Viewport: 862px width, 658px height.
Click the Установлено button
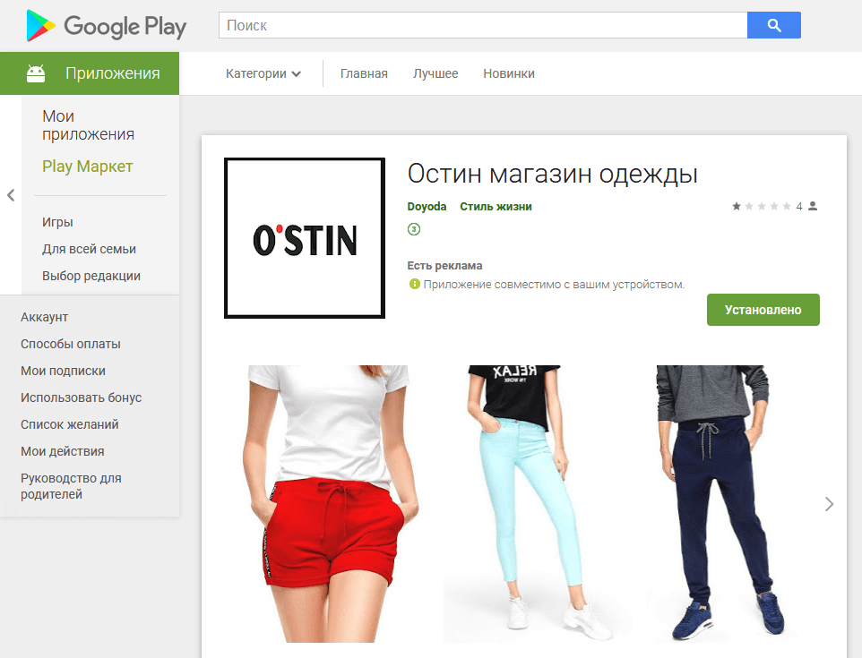[x=763, y=310]
